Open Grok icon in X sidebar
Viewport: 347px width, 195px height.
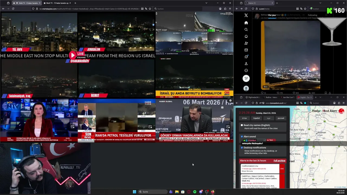[x=246, y=57]
